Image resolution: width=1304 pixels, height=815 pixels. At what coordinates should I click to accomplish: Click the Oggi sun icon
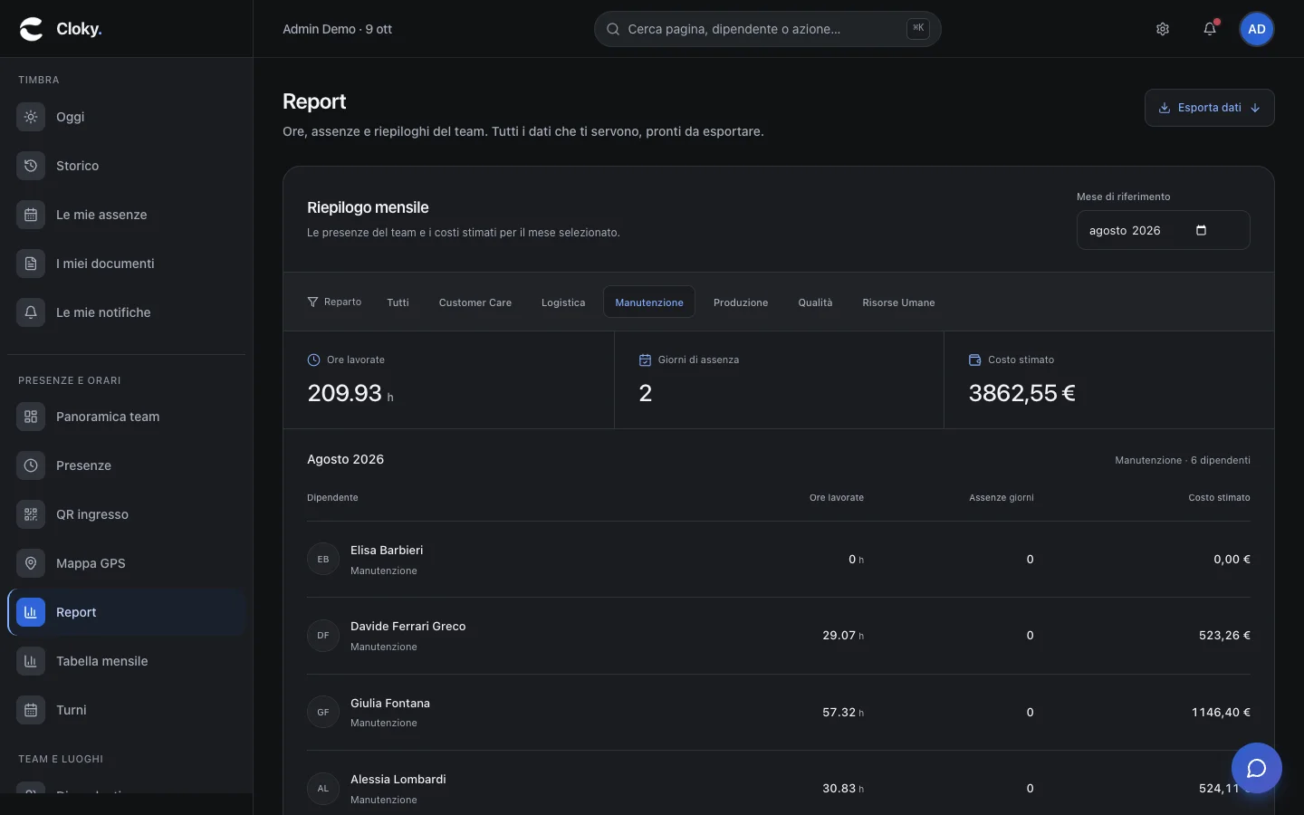(31, 117)
